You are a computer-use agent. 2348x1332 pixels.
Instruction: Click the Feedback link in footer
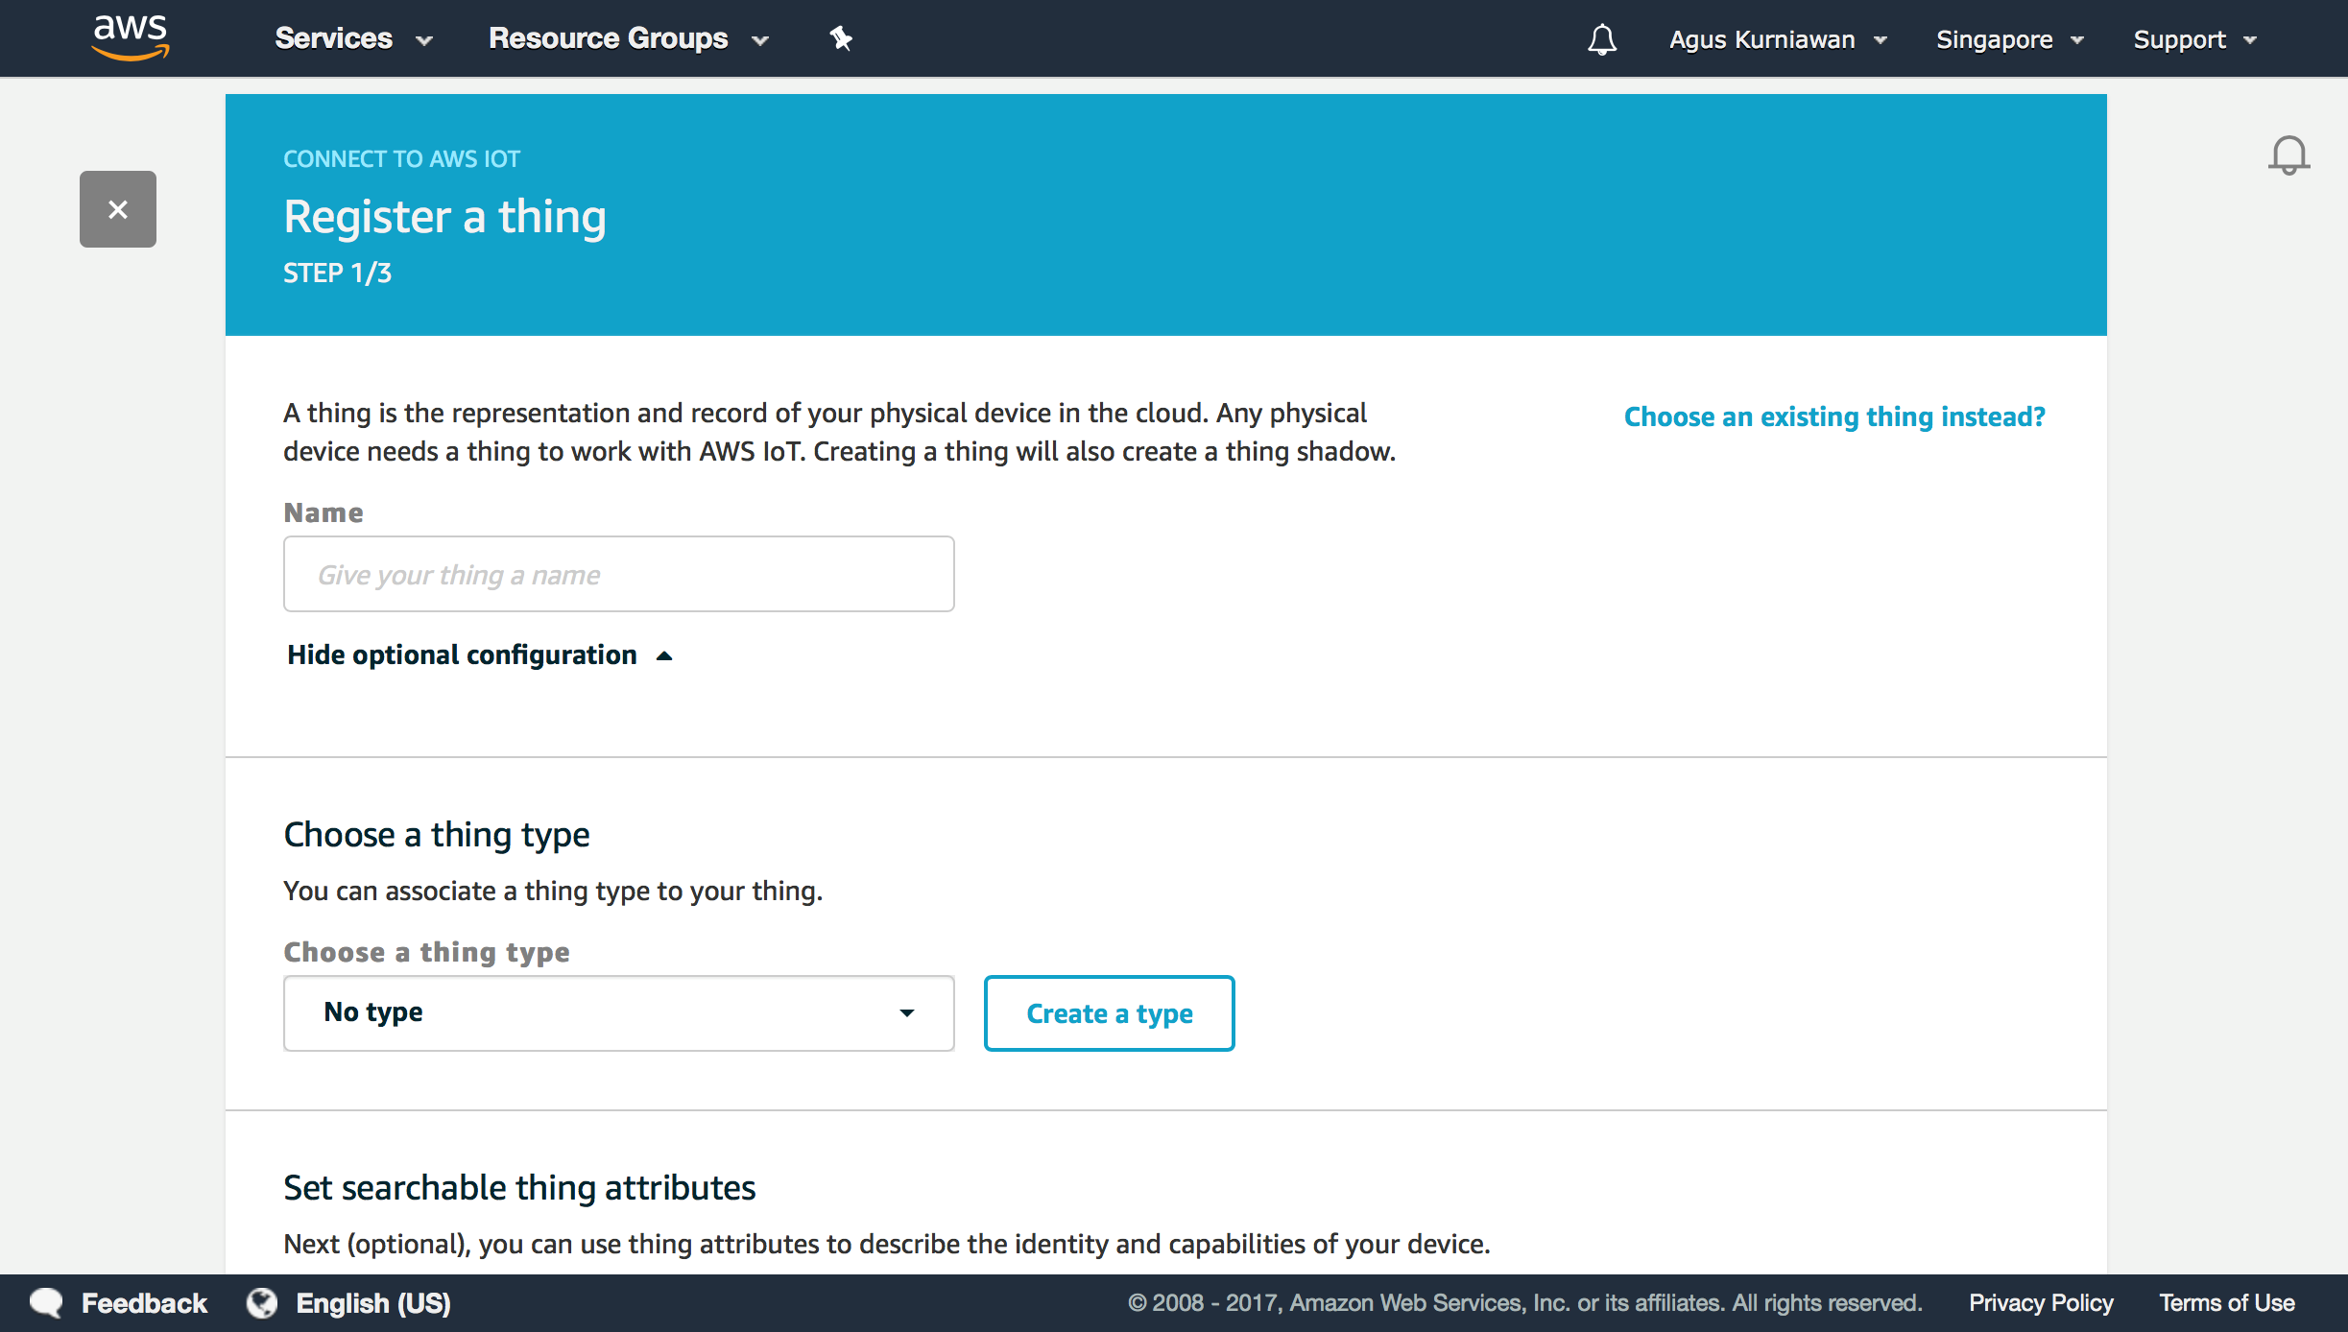tap(144, 1302)
